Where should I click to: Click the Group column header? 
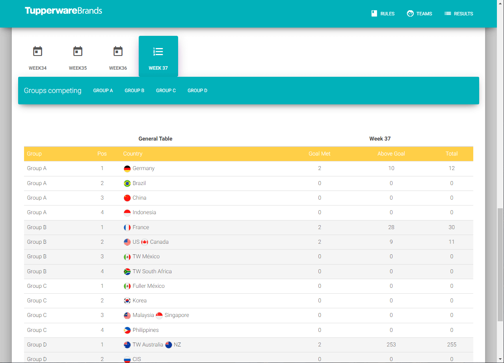pyautogui.click(x=34, y=154)
